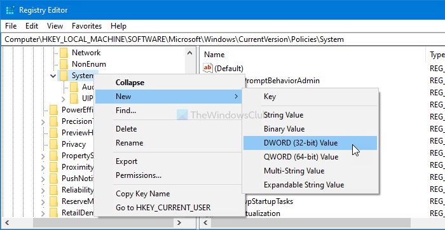Screen dimensions: 445x230
Task: Open the File menu
Action: pyautogui.click(x=11, y=26)
